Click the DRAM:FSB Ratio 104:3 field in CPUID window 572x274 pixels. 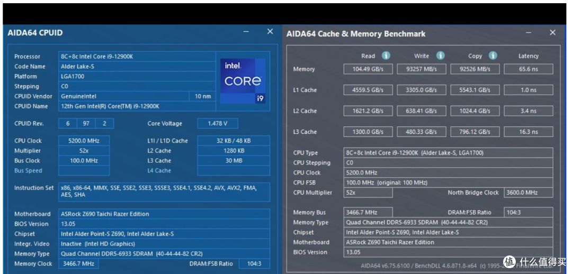254,263
